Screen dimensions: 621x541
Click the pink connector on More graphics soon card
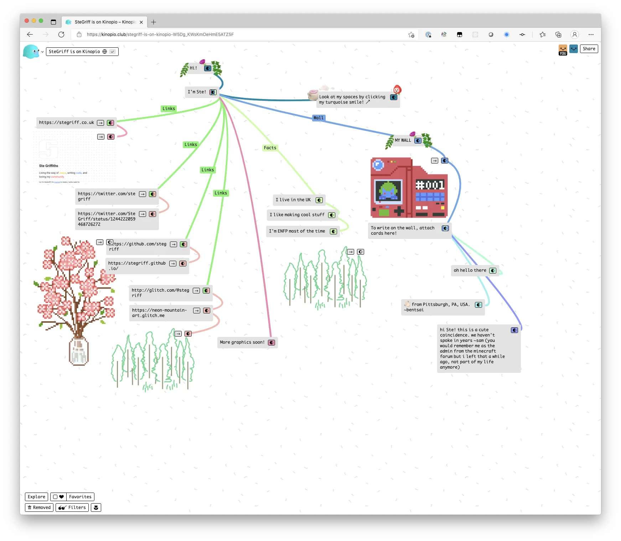(271, 343)
